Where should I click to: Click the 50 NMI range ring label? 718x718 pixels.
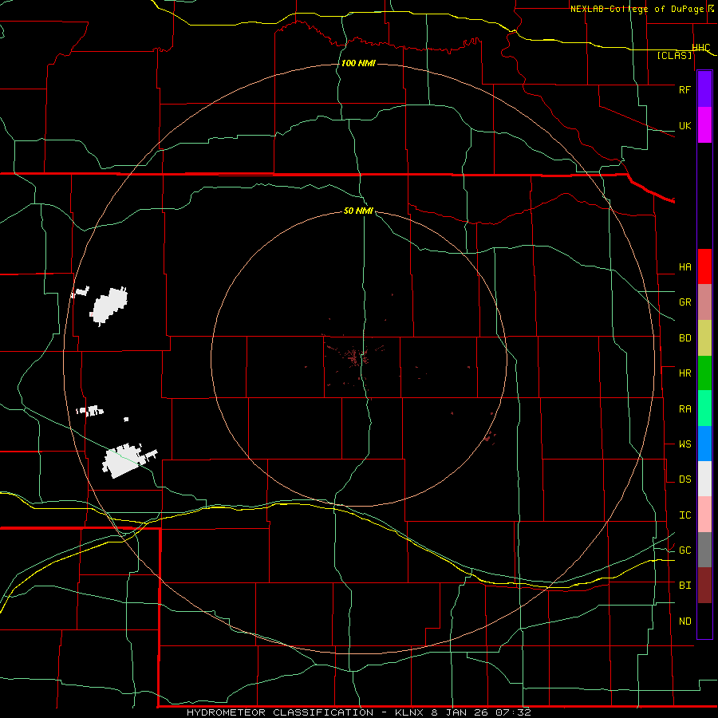358,211
